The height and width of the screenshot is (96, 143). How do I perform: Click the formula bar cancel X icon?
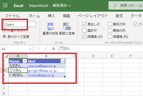(38, 49)
